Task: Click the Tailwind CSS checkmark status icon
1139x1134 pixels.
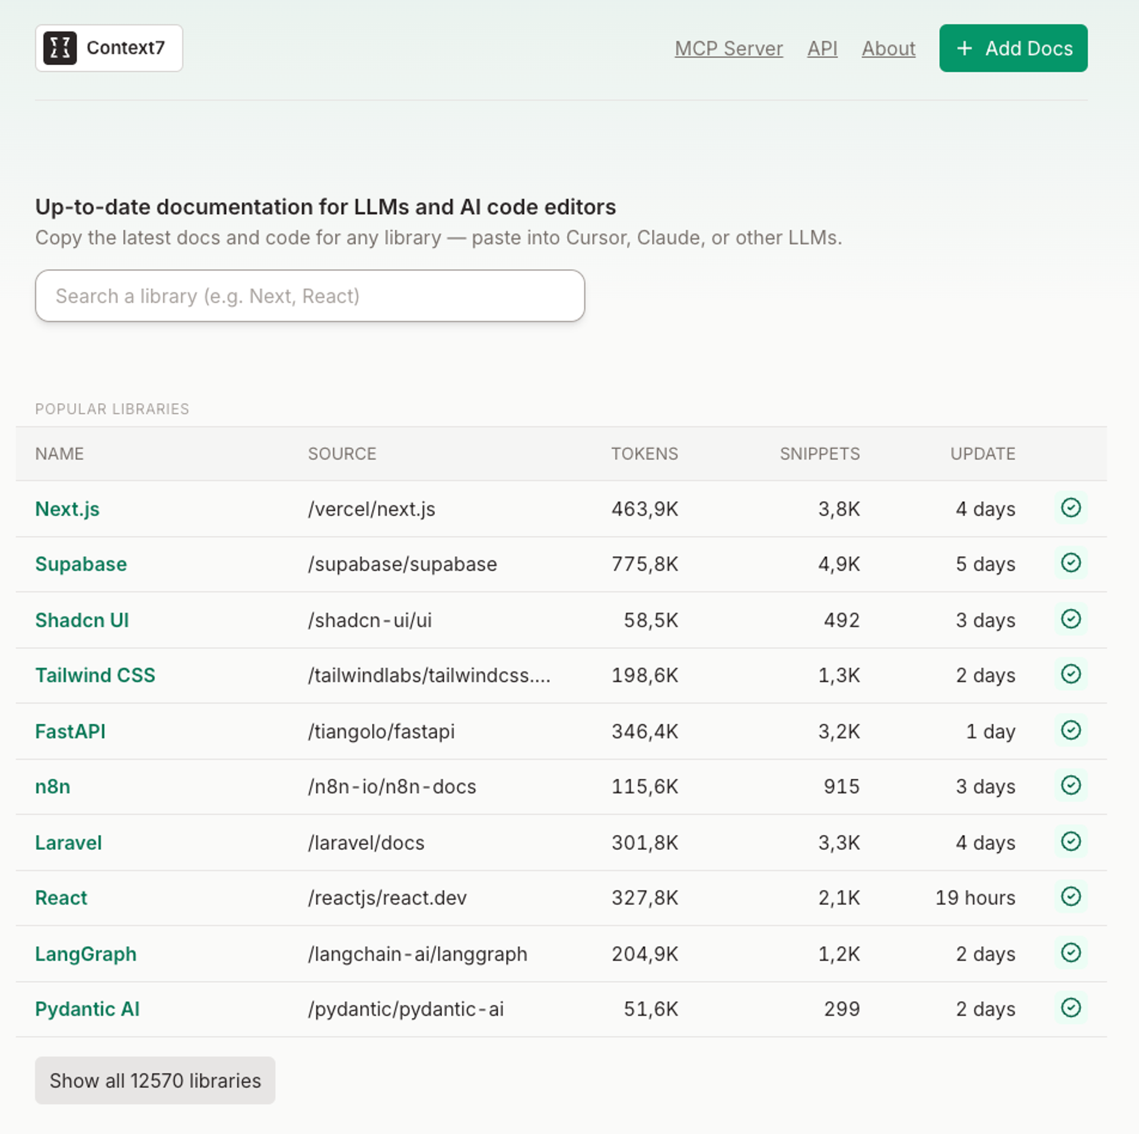Action: pyautogui.click(x=1071, y=674)
